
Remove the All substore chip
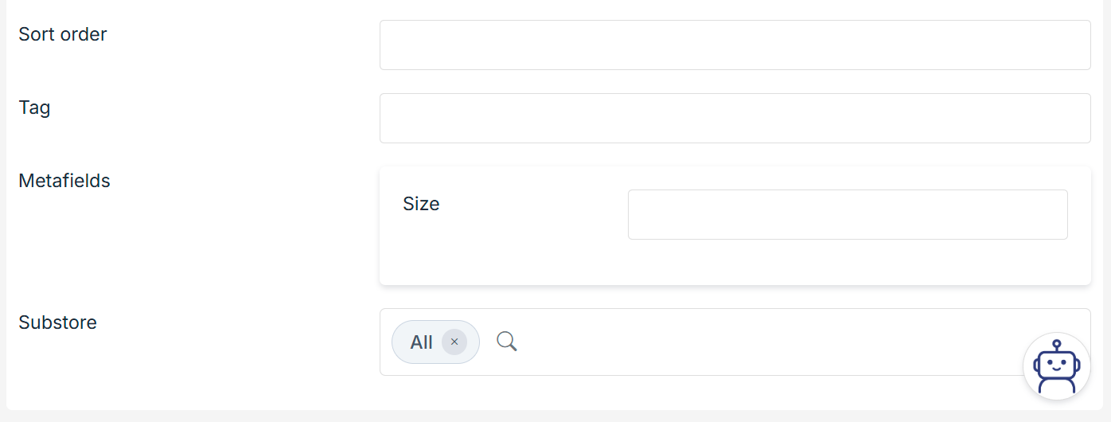coord(454,342)
